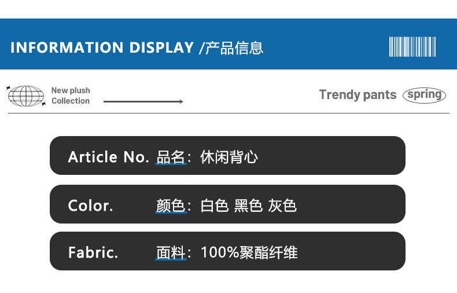The image size is (457, 293).
Task: Choose the '灰色' color option
Action: pos(282,206)
